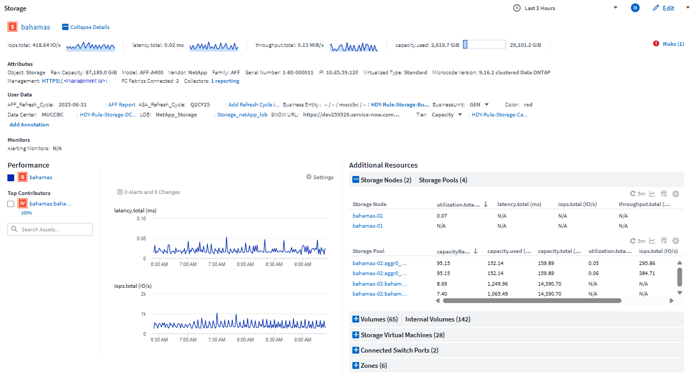
Task: Open the Risks (1) alert indicator
Action: 668,44
